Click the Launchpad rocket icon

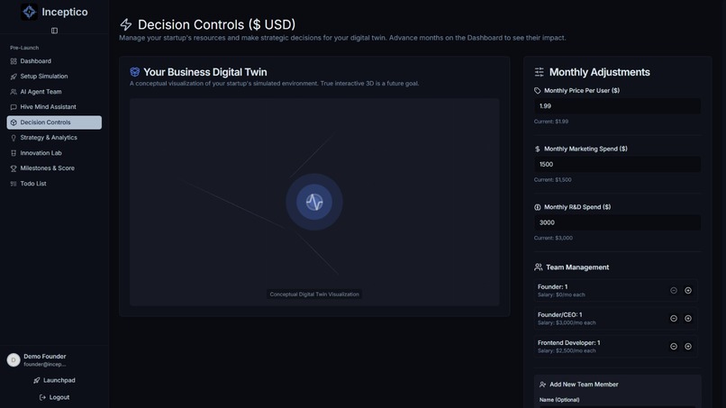point(37,380)
